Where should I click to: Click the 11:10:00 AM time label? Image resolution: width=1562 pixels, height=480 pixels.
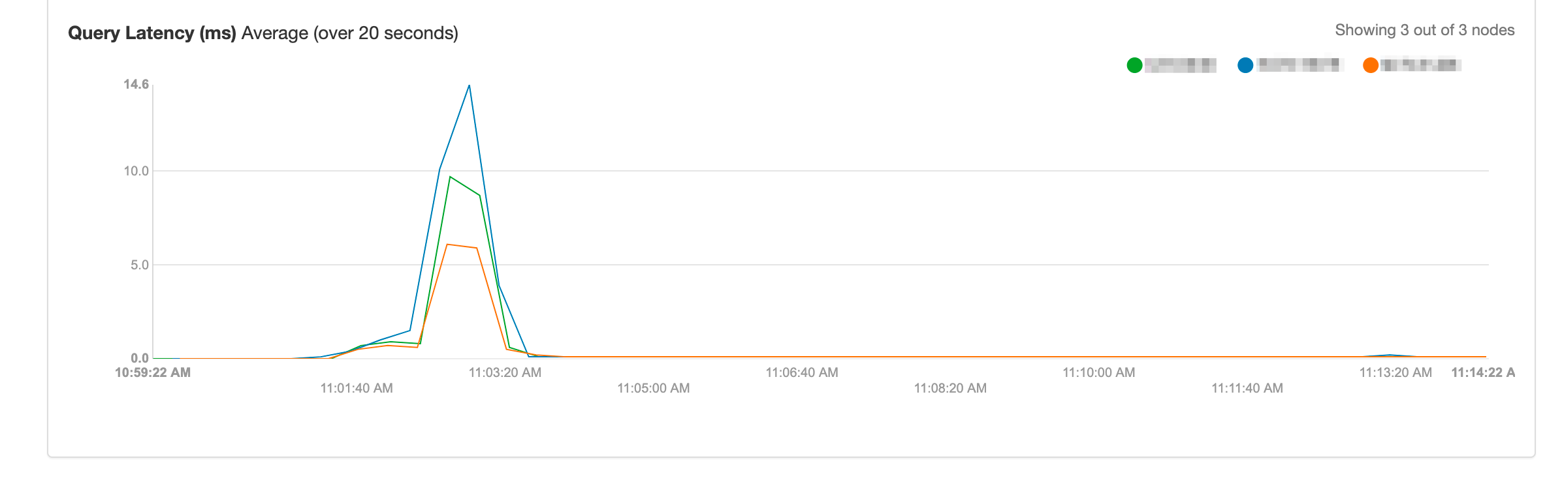pyautogui.click(x=1098, y=372)
